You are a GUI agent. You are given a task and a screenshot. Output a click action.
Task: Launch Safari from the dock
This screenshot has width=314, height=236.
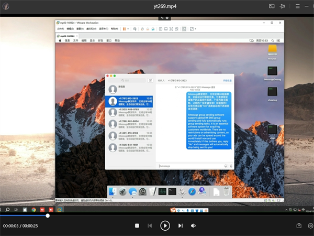point(192,191)
